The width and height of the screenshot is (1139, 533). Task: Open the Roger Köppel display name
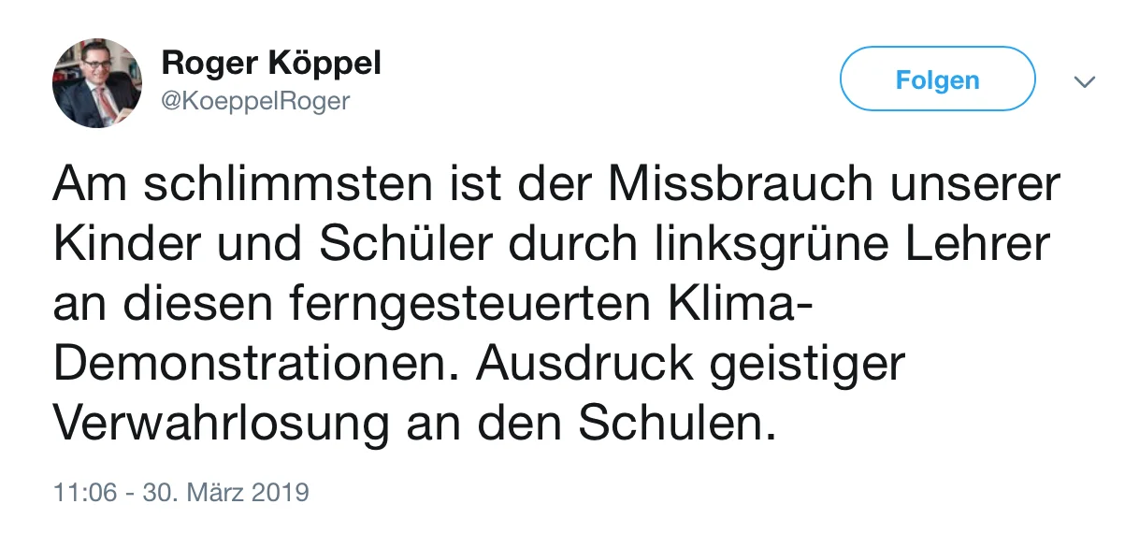(x=271, y=64)
